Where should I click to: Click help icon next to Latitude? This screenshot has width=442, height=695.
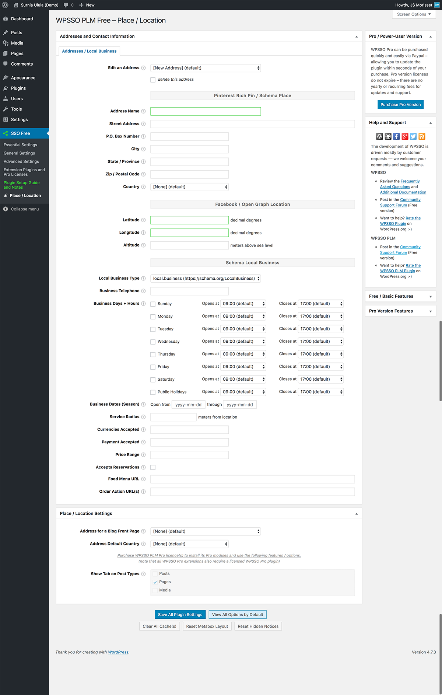coord(143,220)
